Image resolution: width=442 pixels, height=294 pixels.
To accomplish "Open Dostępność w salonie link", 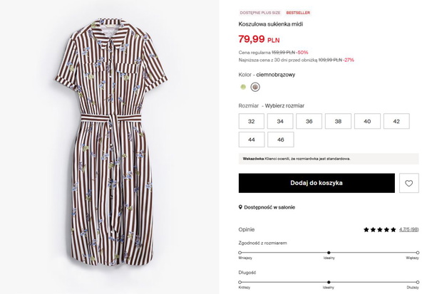I will 269,207.
